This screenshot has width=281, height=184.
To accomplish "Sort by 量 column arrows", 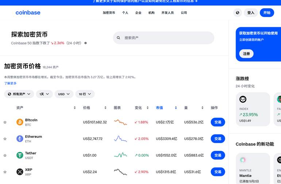I will click(202, 108).
